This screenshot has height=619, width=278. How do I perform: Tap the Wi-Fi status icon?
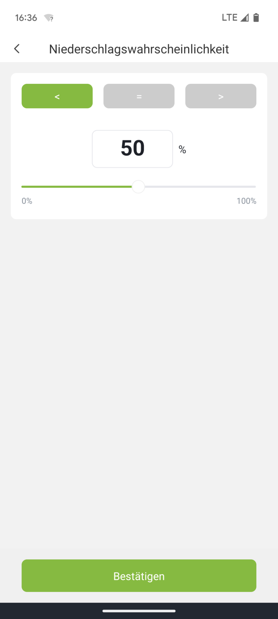point(49,18)
